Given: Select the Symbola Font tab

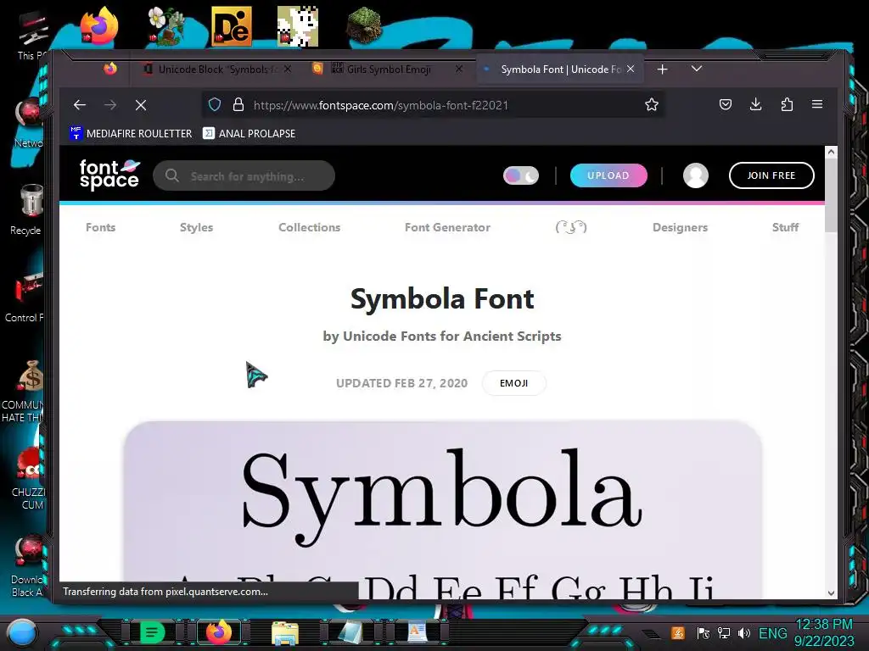Looking at the screenshot, I should pyautogui.click(x=561, y=70).
